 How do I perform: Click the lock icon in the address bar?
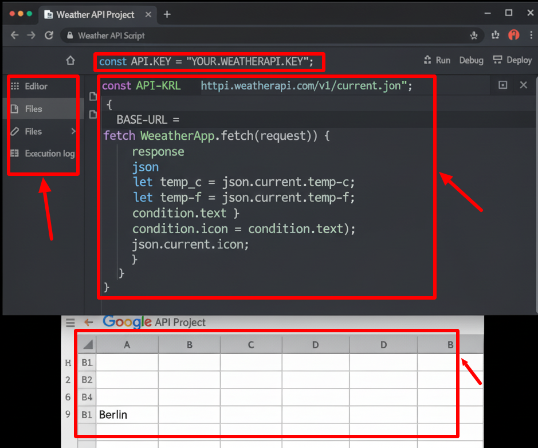coord(70,36)
